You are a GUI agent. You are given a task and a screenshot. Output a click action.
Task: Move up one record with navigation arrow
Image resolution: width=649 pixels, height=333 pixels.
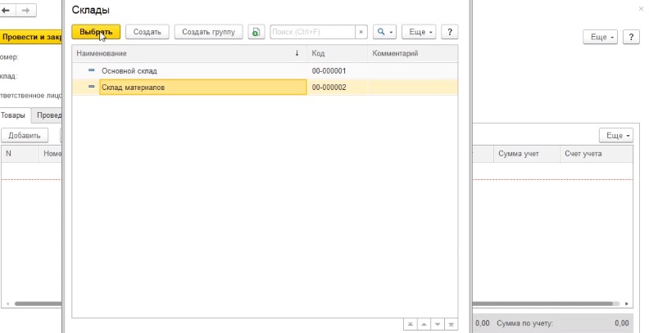pos(425,325)
